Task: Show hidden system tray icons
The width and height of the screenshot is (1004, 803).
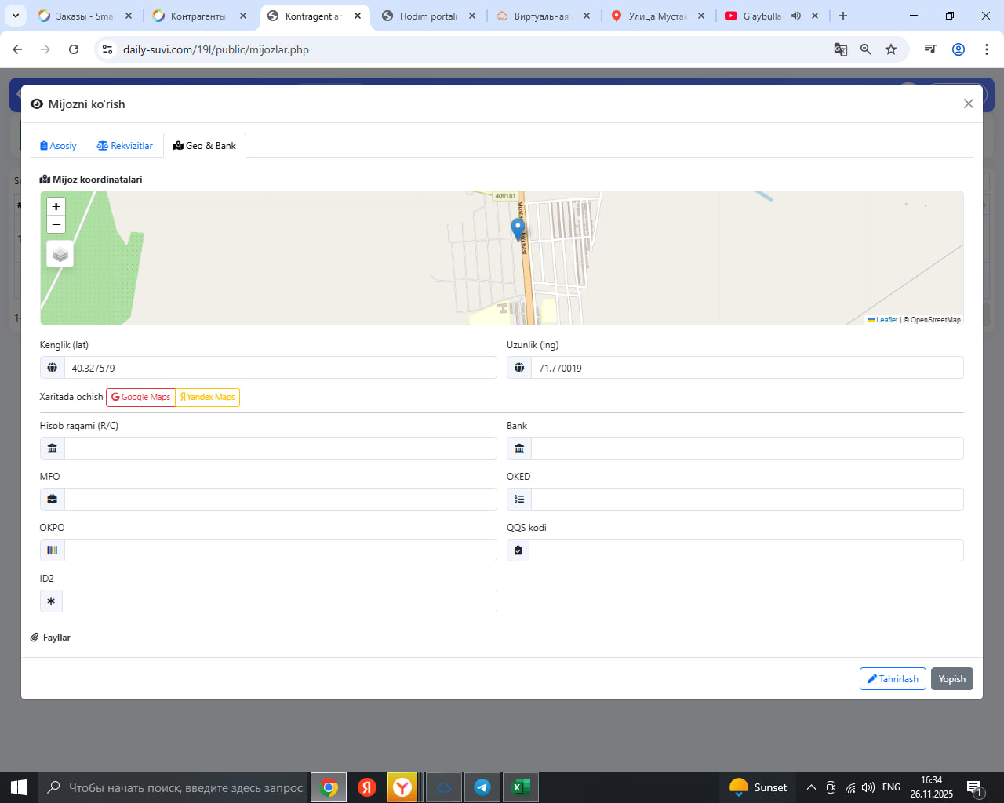Action: point(811,787)
